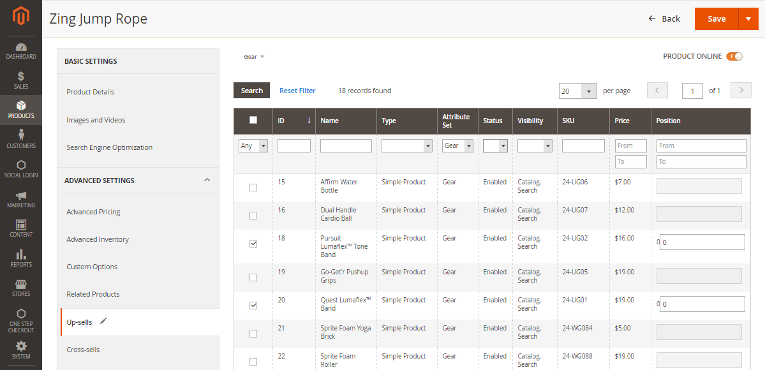Open the Related Products settings tab
765x370 pixels.
click(x=94, y=294)
